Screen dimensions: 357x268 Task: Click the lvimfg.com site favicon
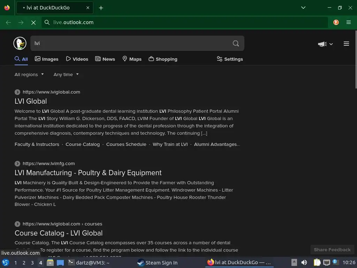17,164
